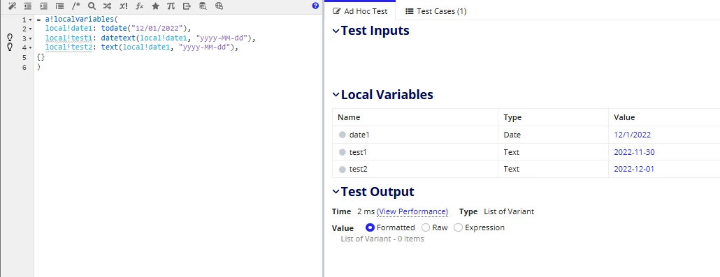Image resolution: width=720 pixels, height=277 pixels.
Task: Open search with the magnifier icon
Action: pos(92,6)
